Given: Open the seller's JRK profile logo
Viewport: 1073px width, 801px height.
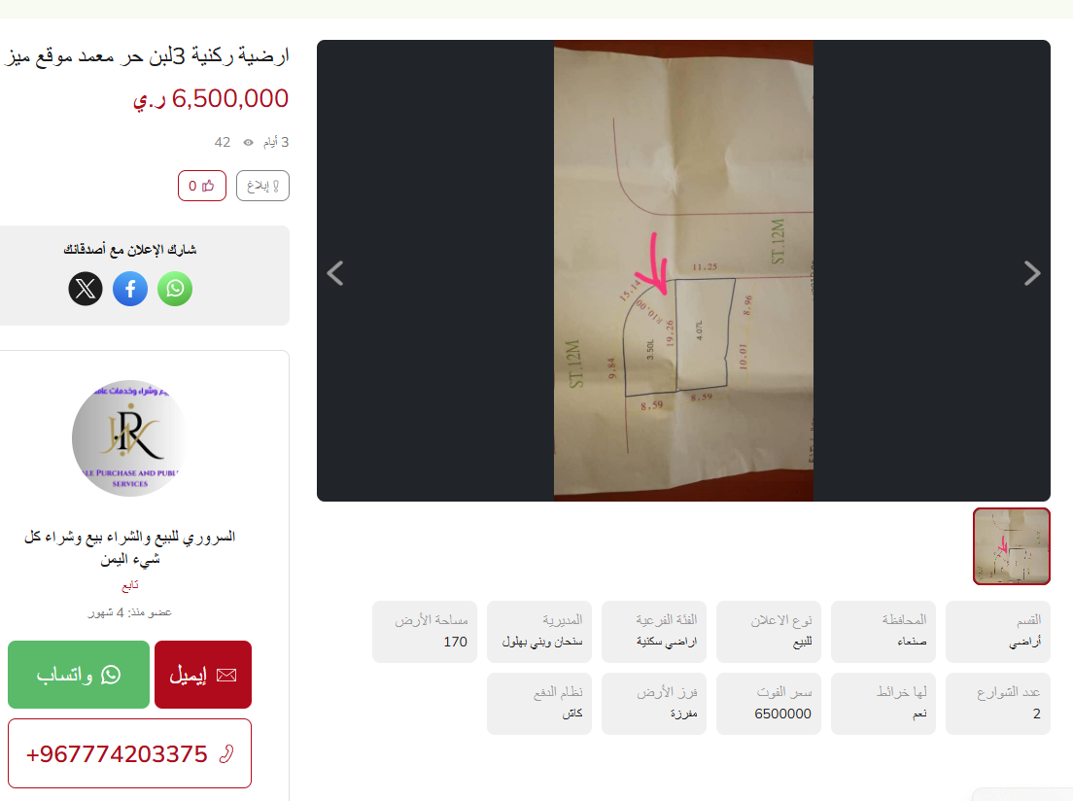Looking at the screenshot, I should coord(130,438).
